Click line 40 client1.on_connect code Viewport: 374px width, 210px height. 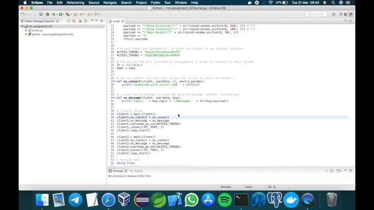point(143,117)
